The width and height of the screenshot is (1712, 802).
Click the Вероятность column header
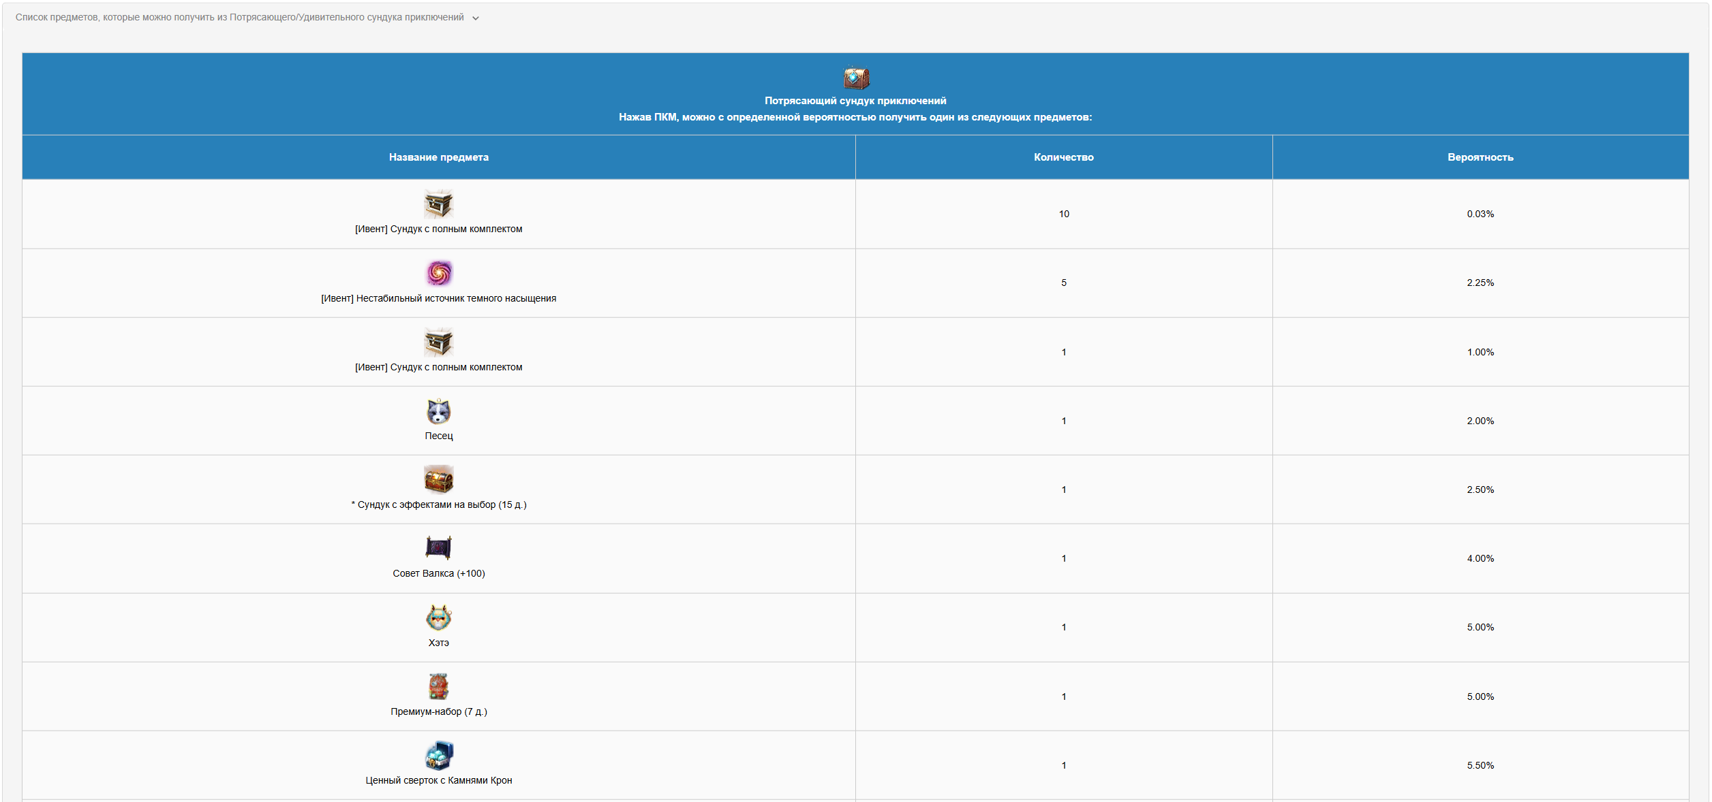[1480, 157]
